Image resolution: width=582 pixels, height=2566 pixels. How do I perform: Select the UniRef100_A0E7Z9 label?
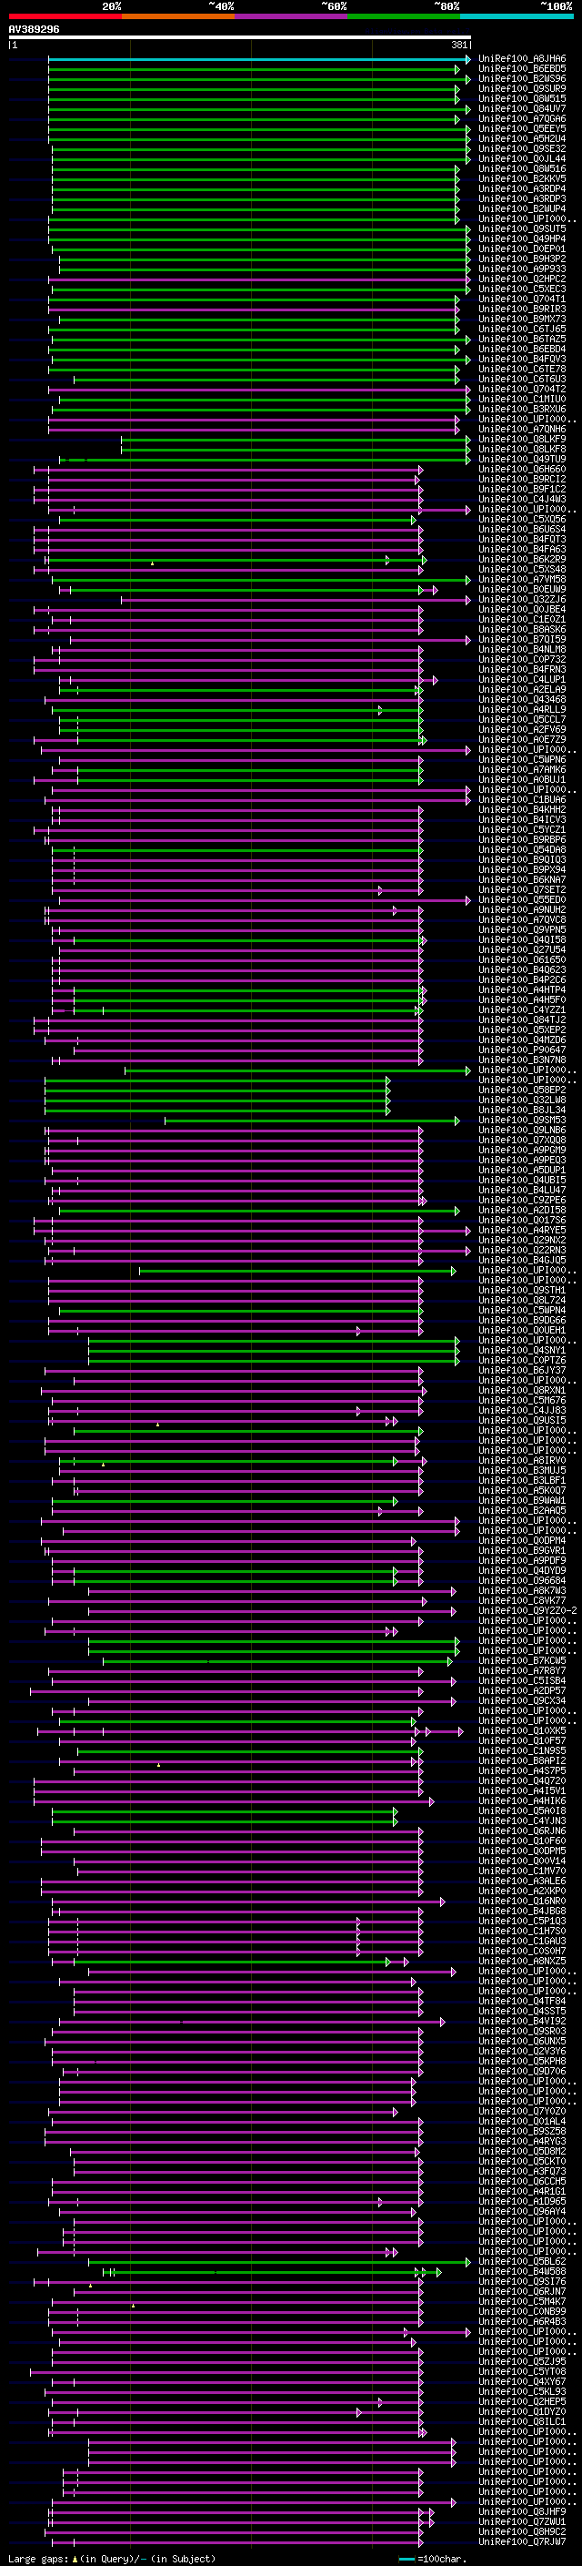coord(521,739)
